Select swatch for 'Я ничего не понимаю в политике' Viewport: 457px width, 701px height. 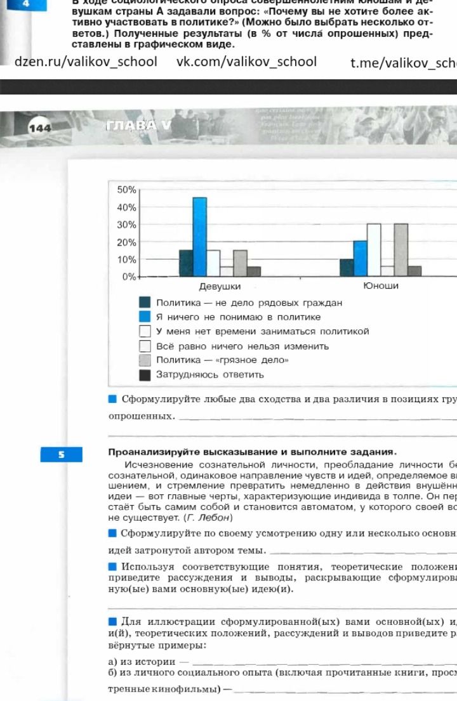click(145, 317)
